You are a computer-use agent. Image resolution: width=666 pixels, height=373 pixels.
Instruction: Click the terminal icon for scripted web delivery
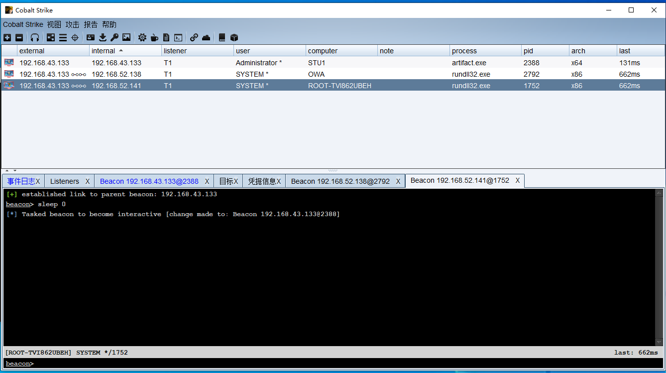point(178,37)
